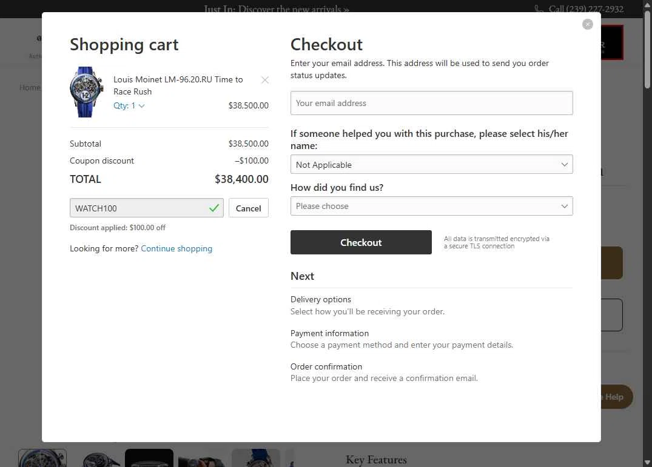Select the first watch thumbnail below the modal
The width and height of the screenshot is (652, 467).
(x=42, y=458)
